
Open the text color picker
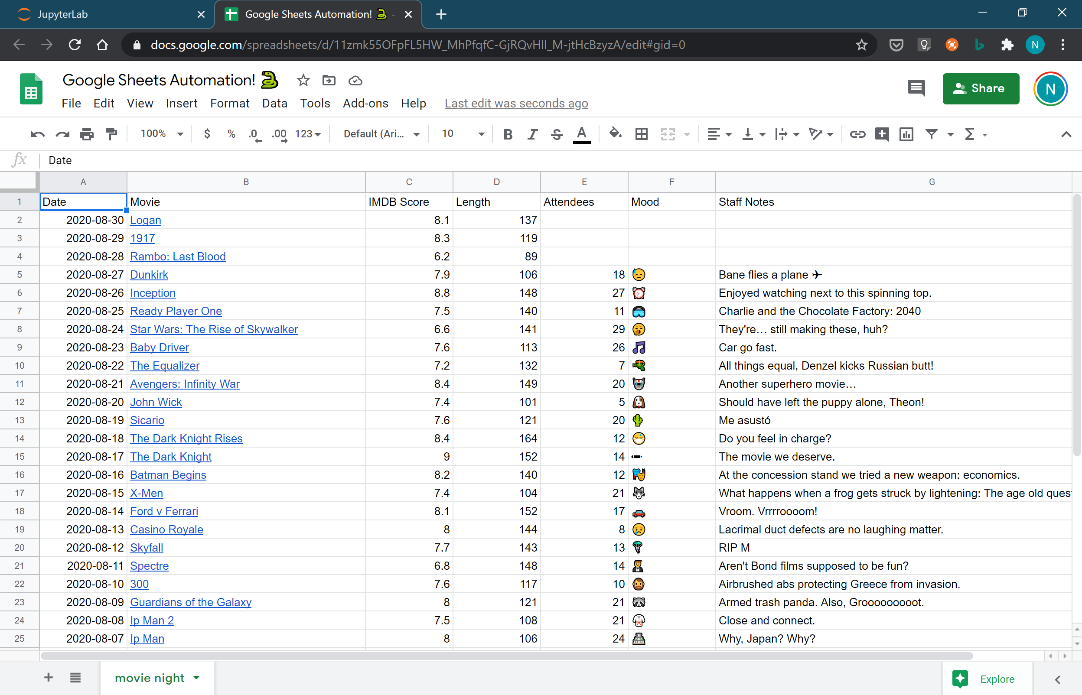[581, 133]
